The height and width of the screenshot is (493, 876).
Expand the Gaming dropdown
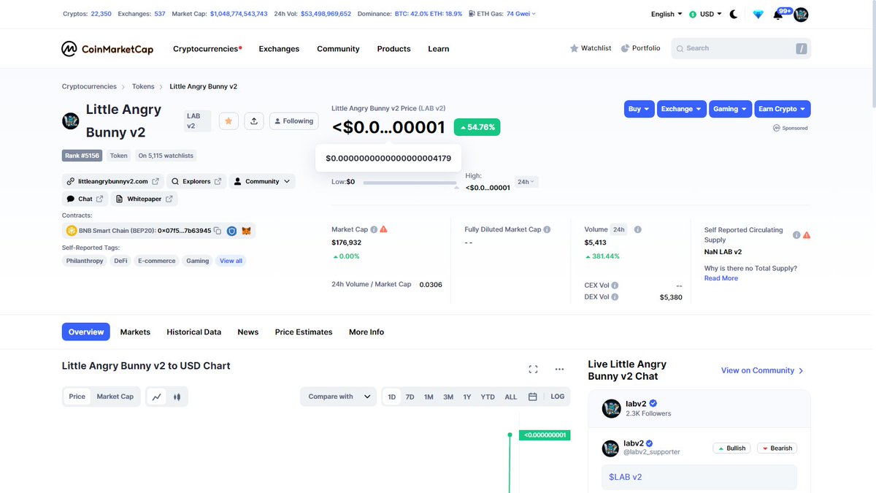click(x=731, y=109)
